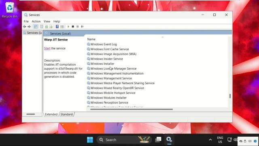Select Windows Image Acquisition (WIA) service
The width and height of the screenshot is (259, 146).
click(112, 54)
